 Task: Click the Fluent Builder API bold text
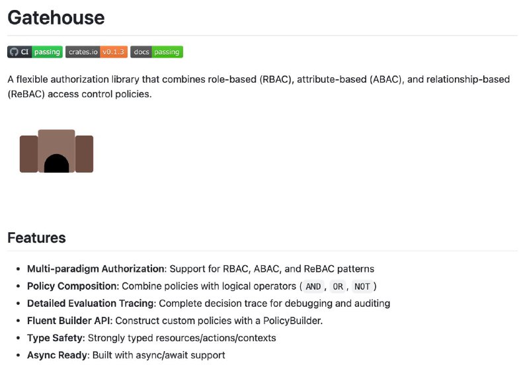pos(69,320)
